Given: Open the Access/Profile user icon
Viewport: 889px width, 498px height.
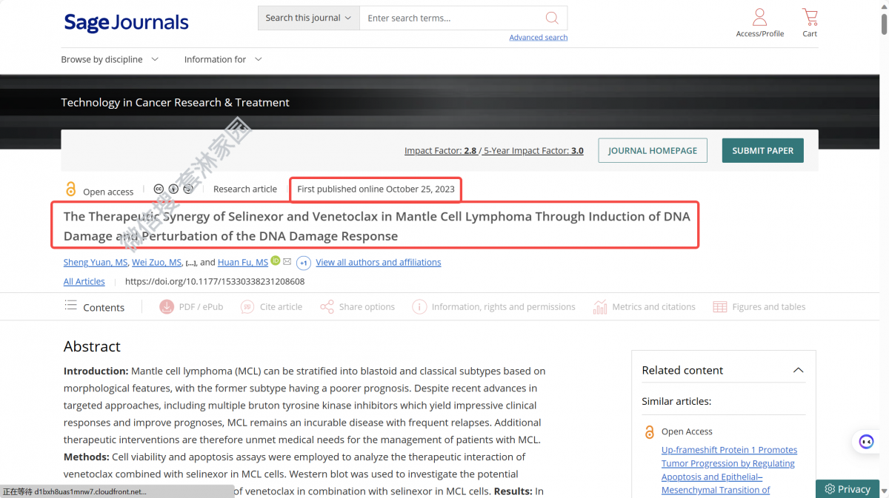Looking at the screenshot, I should pyautogui.click(x=759, y=17).
